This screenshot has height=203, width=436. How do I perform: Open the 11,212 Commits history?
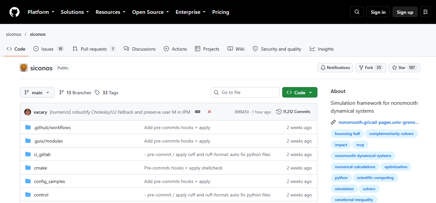click(x=293, y=112)
